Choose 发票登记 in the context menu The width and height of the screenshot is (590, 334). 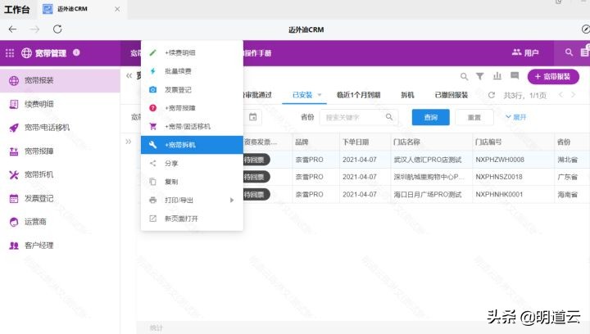pyautogui.click(x=192, y=90)
